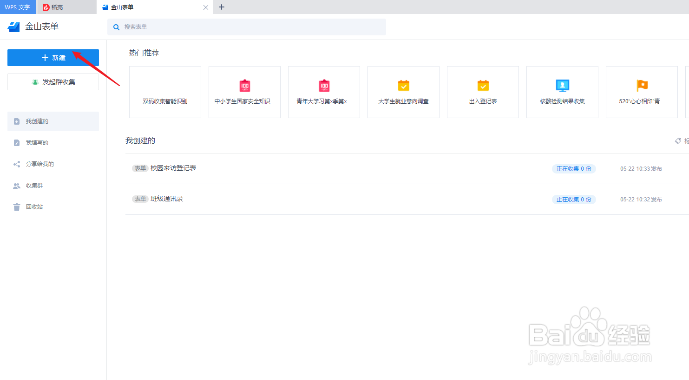689x380 pixels.
Task: Open 520心心相印 flag icon
Action: coord(642,86)
